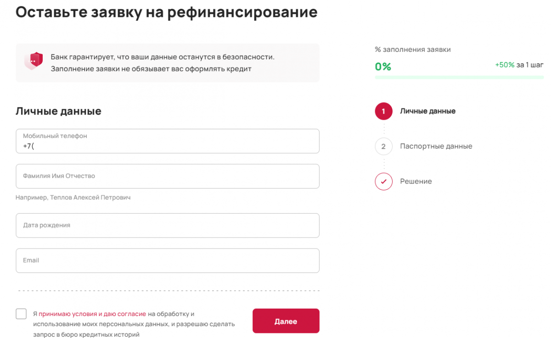Image resolution: width=551 pixels, height=338 pixels.
Task: Click the Фамилия Имя Отчество field
Action: tap(168, 176)
